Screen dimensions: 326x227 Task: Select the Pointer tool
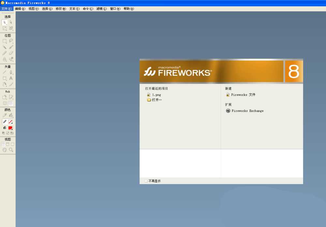4,23
